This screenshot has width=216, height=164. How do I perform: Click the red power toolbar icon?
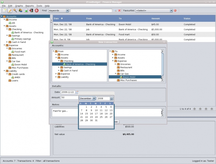(x=36, y=11)
